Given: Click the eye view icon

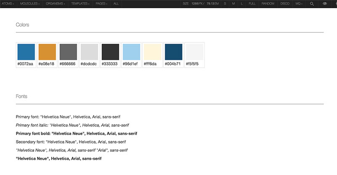Looking at the screenshot, I should (x=325, y=3).
